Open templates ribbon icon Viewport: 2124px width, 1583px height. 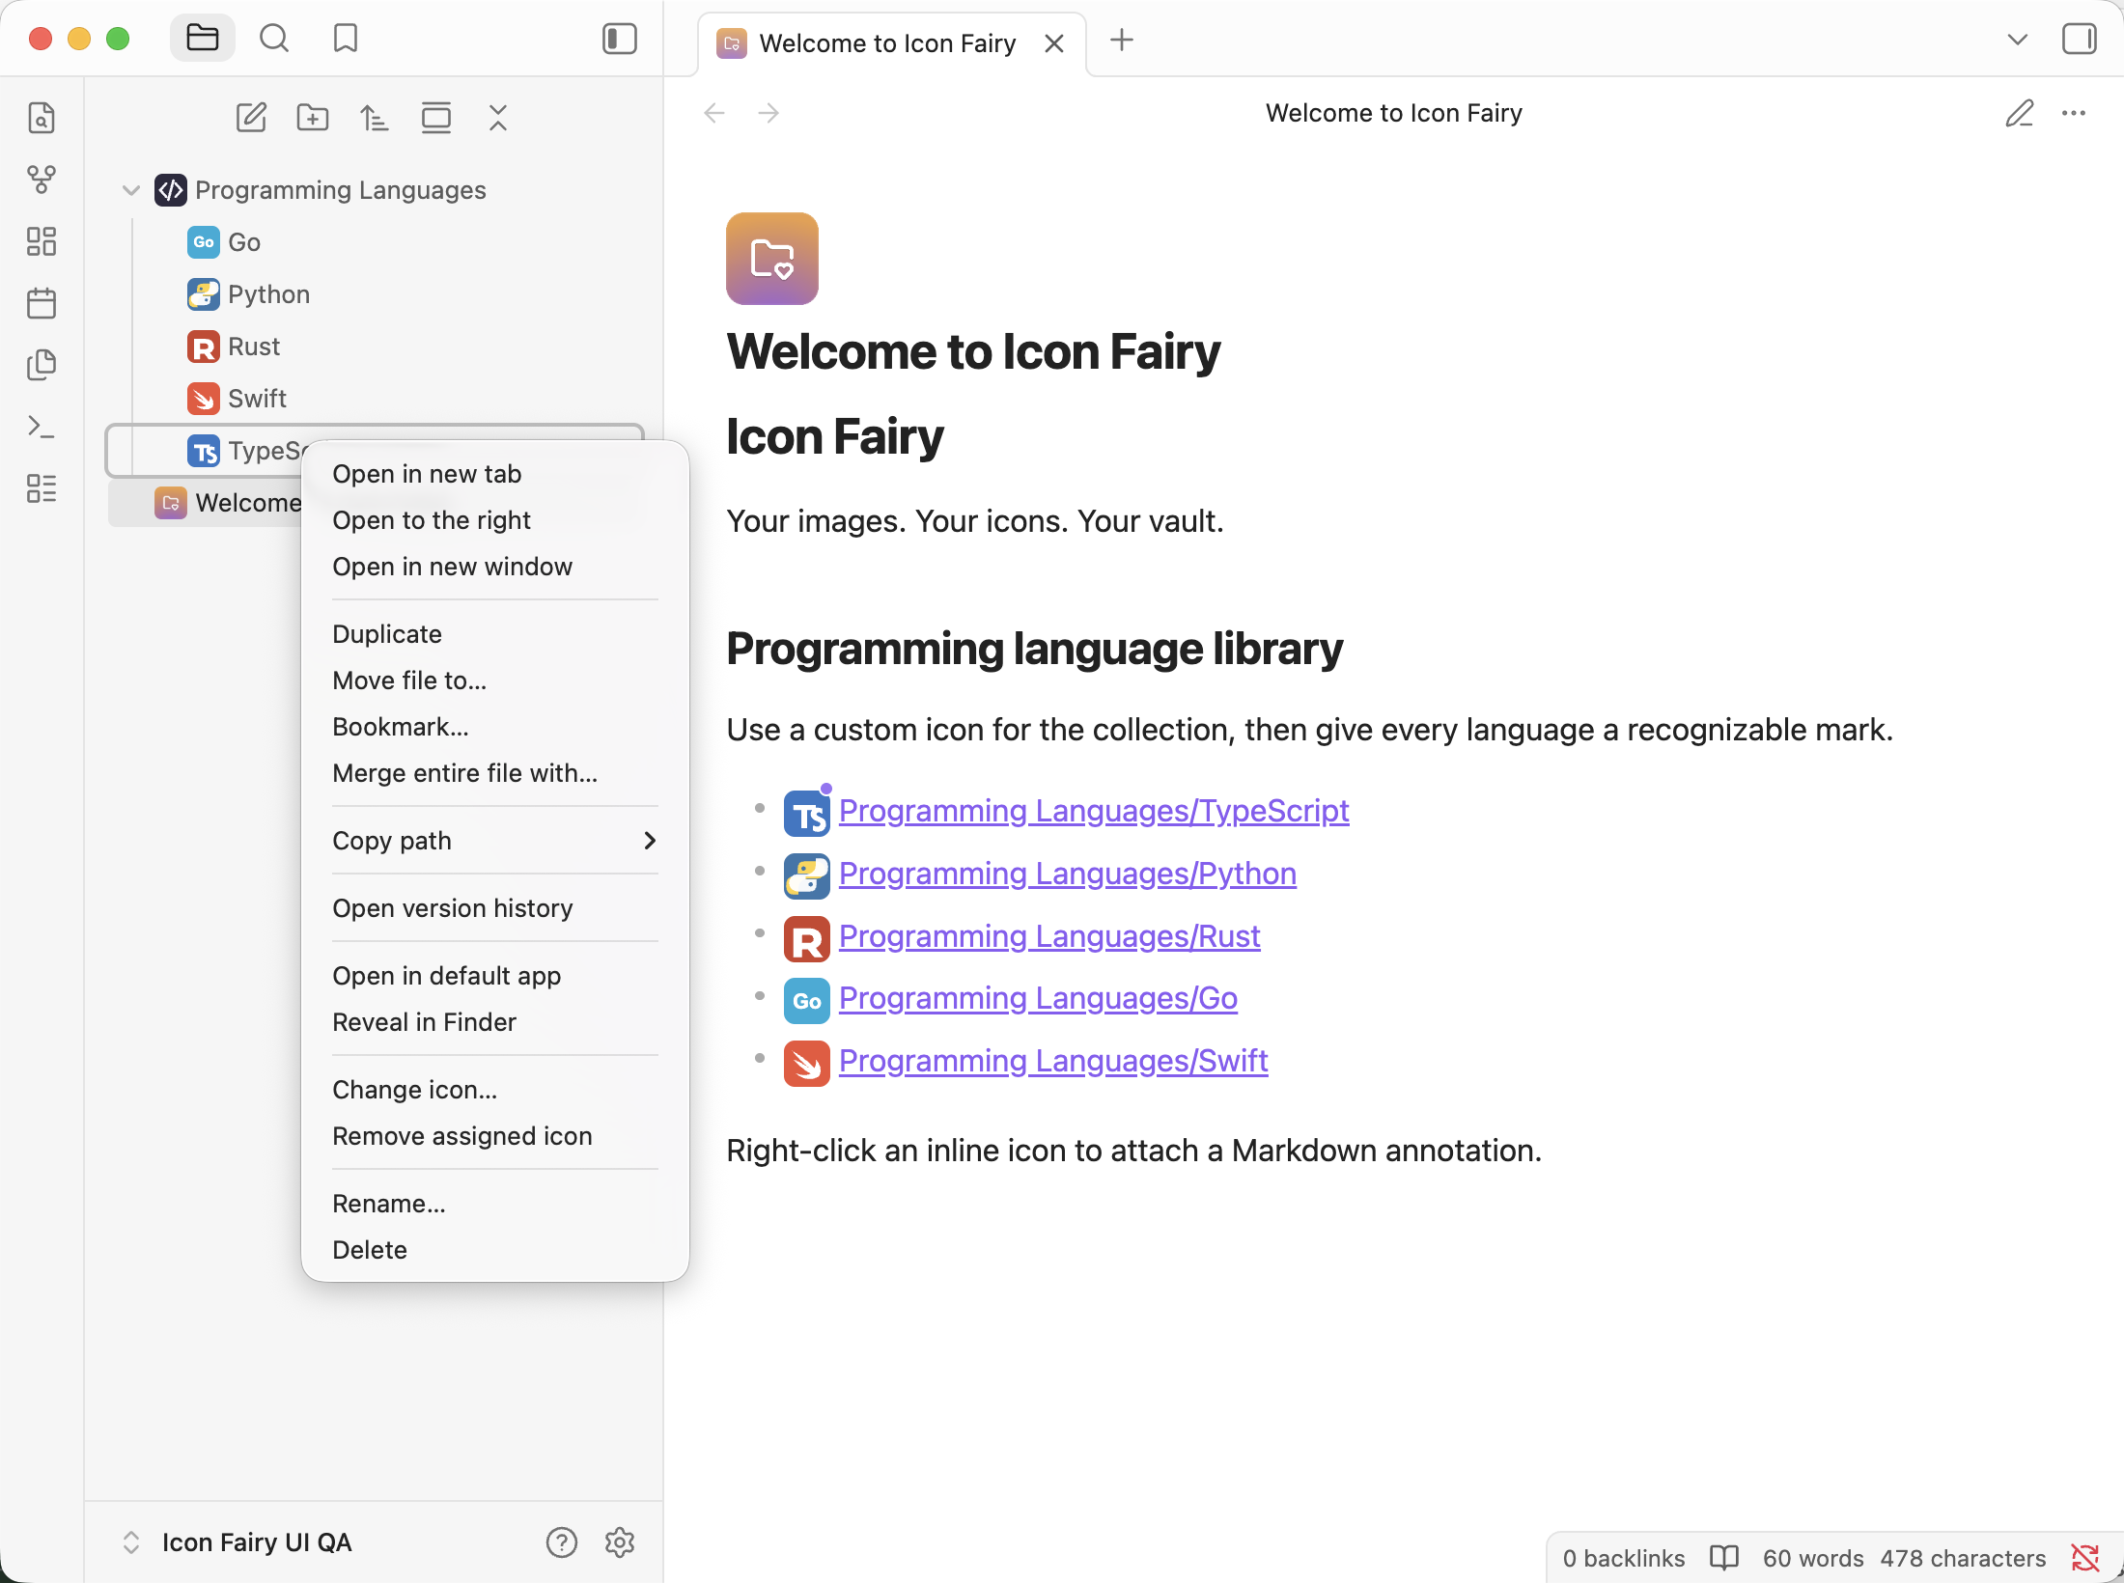42,365
